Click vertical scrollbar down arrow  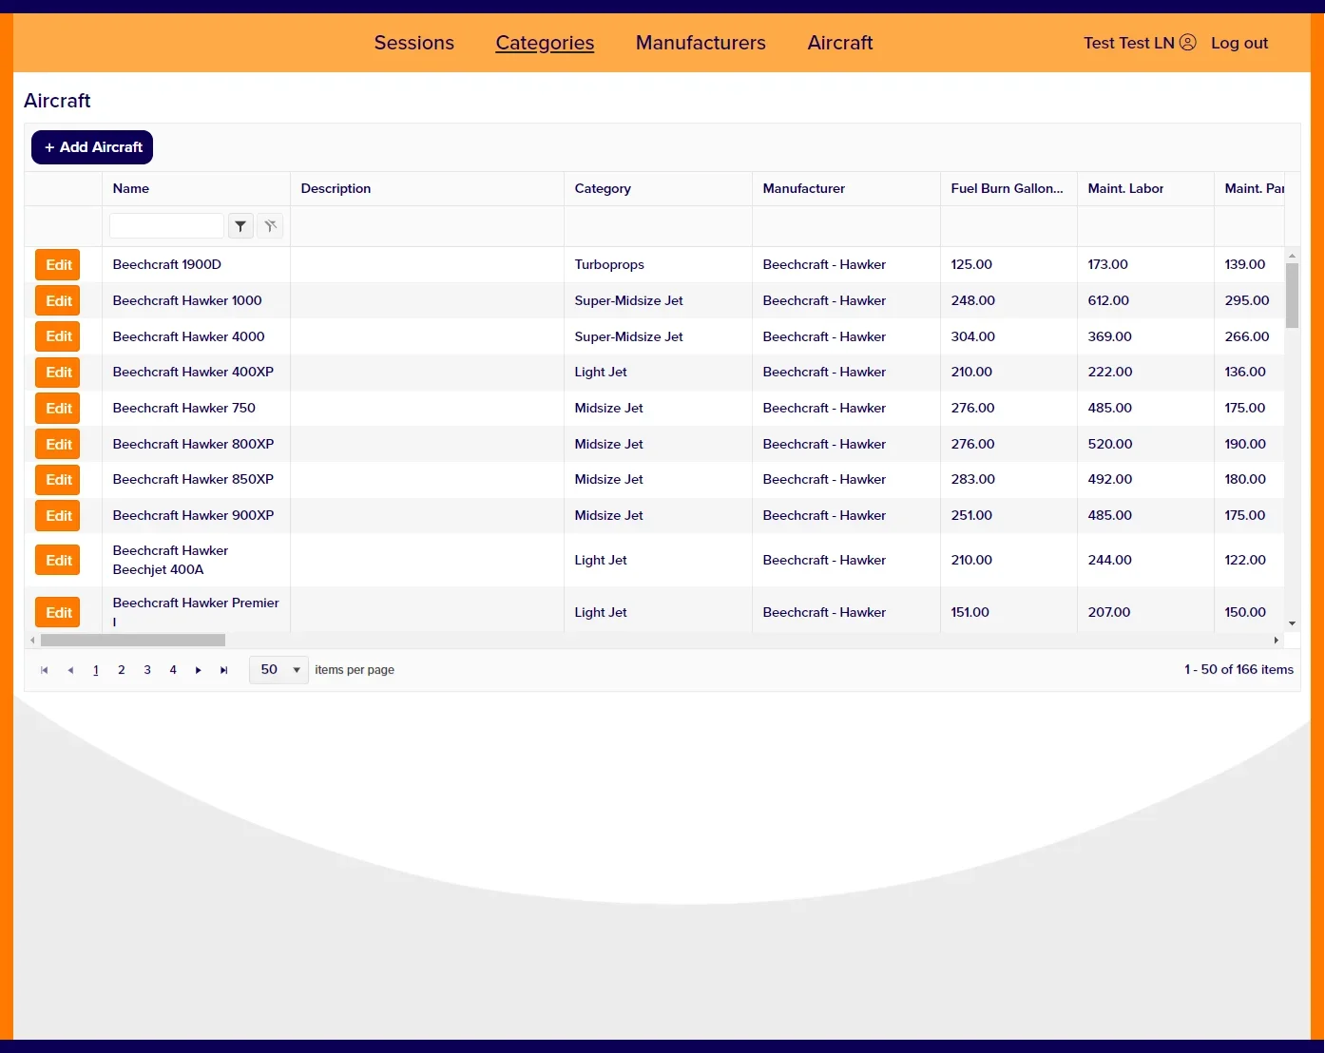coord(1292,623)
